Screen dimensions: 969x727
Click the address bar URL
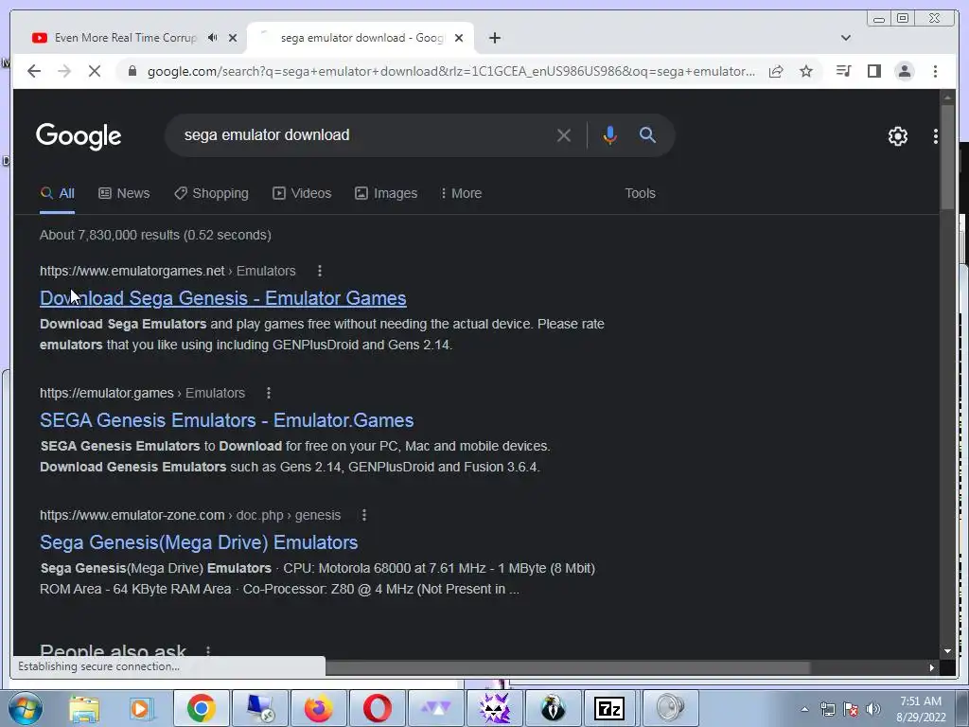451,72
